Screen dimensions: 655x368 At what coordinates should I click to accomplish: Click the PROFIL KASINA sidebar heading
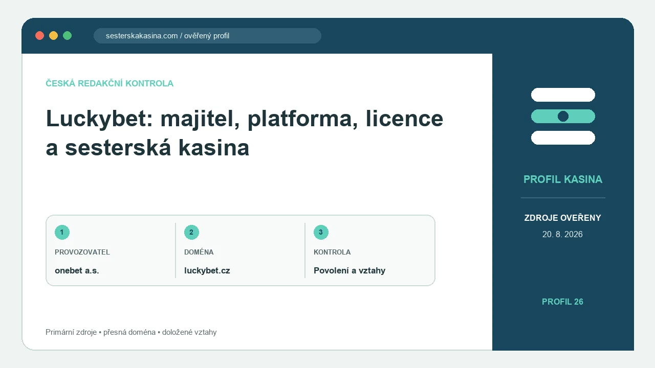point(563,179)
